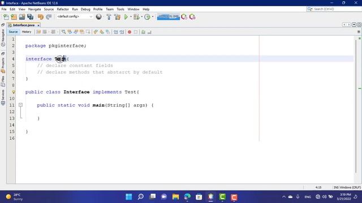
Task: Open Windows Start menu
Action: click(129, 197)
